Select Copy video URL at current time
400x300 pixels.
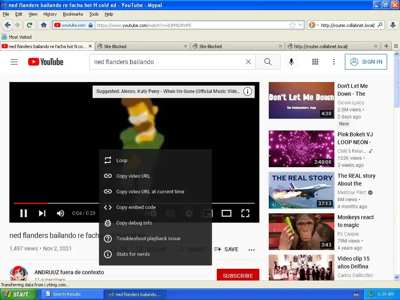click(155, 191)
